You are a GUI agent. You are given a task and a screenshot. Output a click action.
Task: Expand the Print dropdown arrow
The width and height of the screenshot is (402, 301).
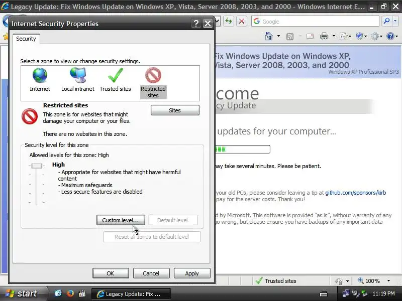coord(334,36)
